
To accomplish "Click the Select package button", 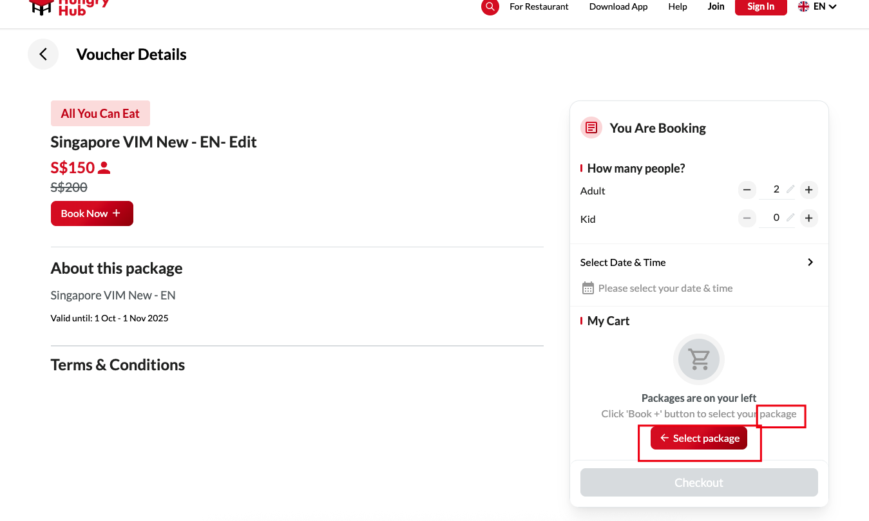I will tap(699, 439).
